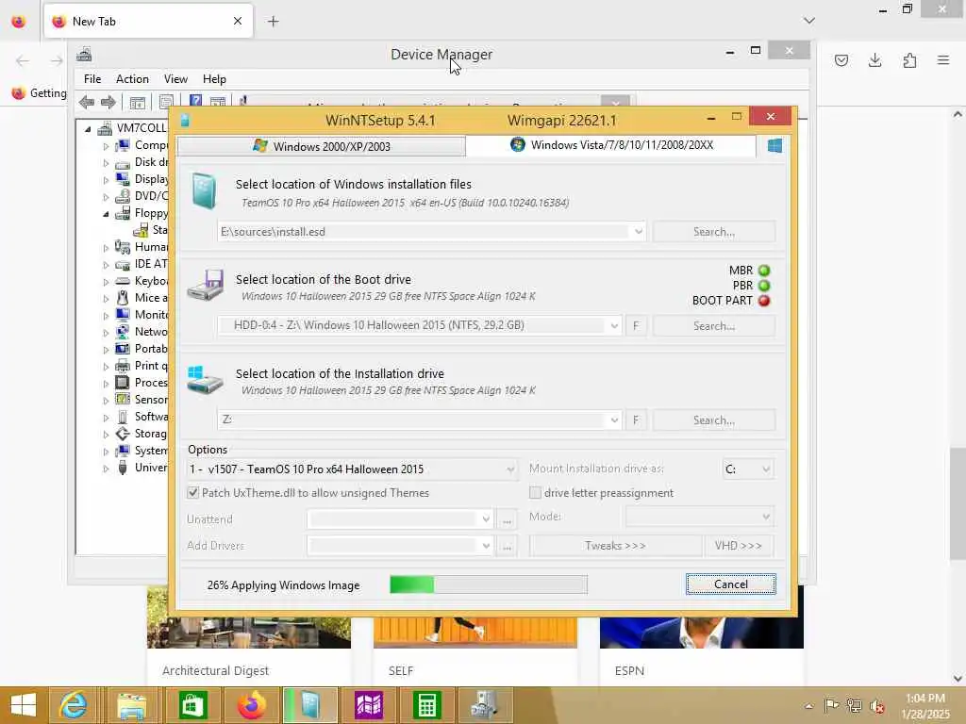Launch Internet Explorer from the taskbar
The width and height of the screenshot is (966, 724).
coord(73,705)
